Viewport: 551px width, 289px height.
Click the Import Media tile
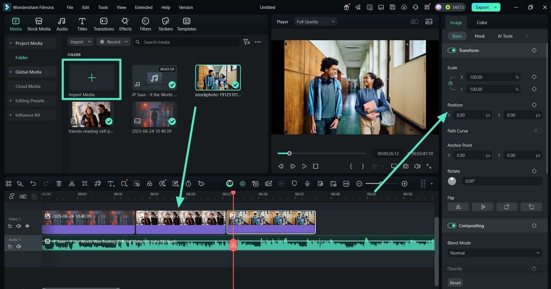(92, 79)
